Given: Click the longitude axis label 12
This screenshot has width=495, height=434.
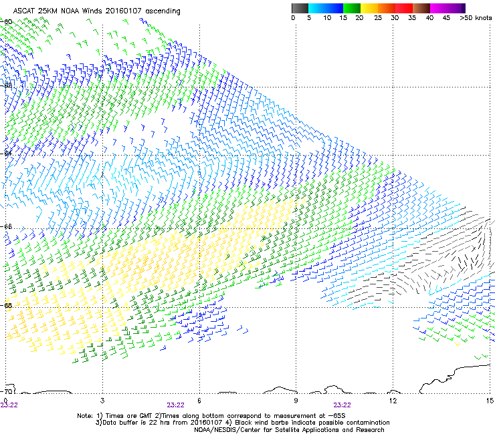Looking at the screenshot, I should pyautogui.click(x=393, y=401).
